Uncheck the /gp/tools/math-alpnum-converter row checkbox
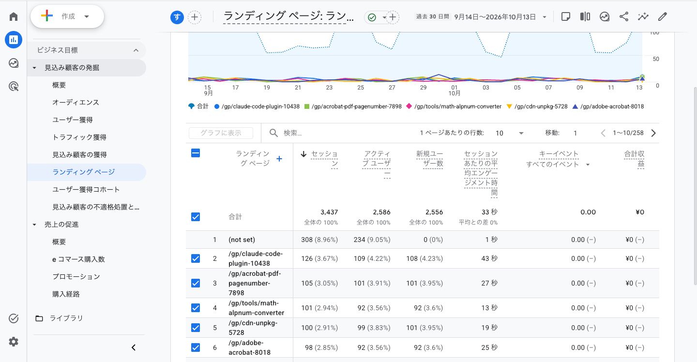 196,308
